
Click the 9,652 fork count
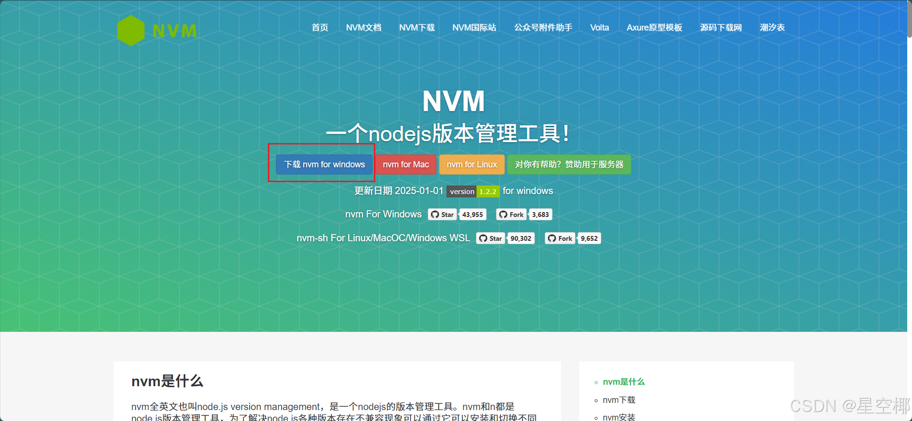[x=589, y=238]
